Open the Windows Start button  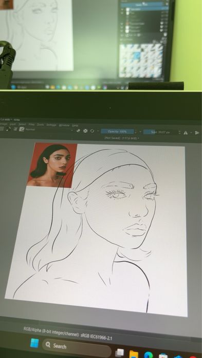34,343
